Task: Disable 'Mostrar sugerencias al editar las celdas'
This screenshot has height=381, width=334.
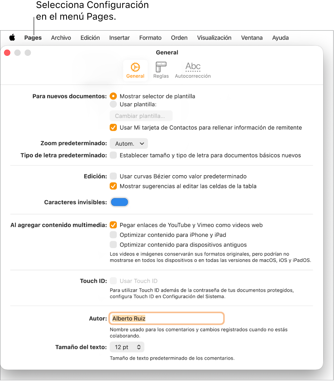Action: [113, 186]
